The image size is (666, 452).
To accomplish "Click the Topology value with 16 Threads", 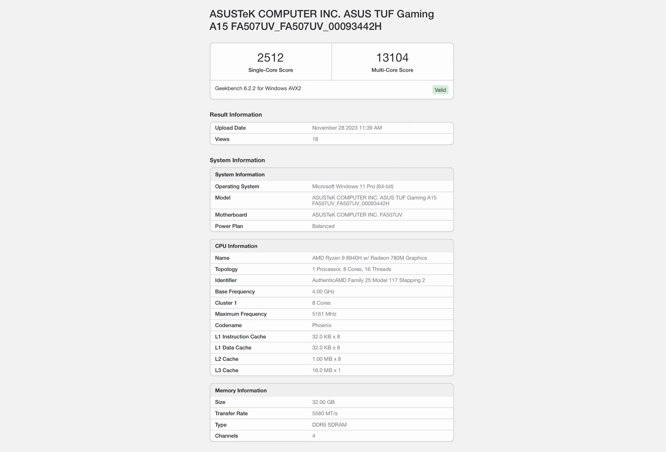I will click(x=351, y=269).
